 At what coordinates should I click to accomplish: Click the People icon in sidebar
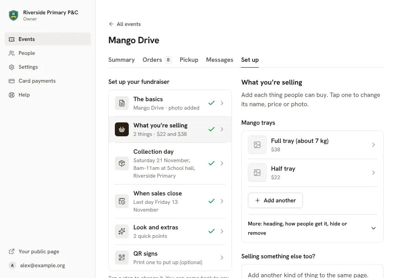(x=12, y=53)
